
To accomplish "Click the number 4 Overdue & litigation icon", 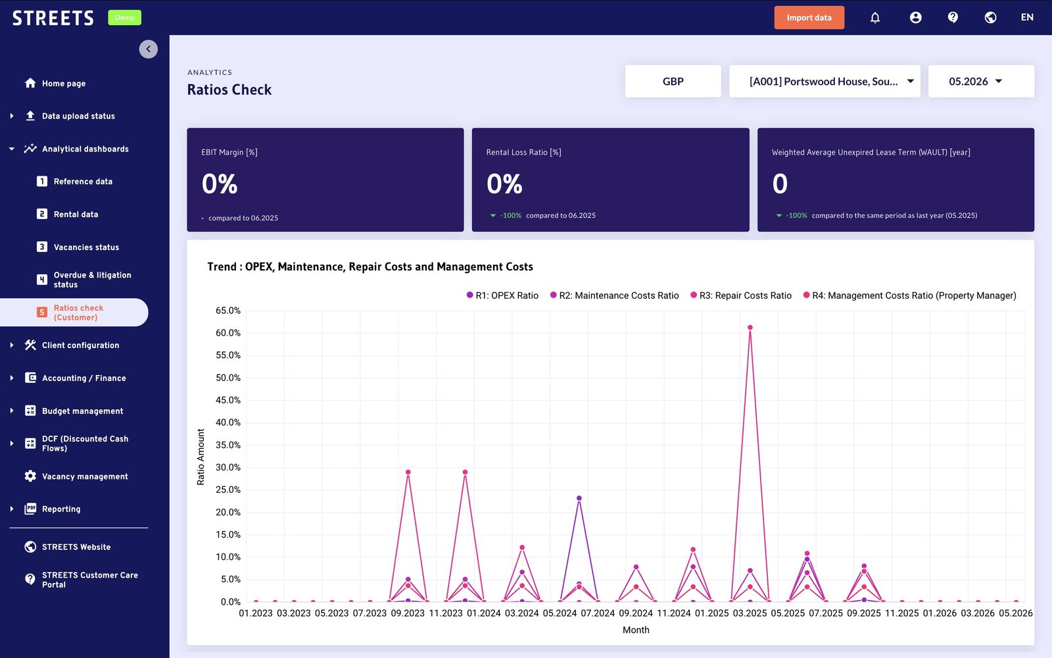I will tap(42, 280).
